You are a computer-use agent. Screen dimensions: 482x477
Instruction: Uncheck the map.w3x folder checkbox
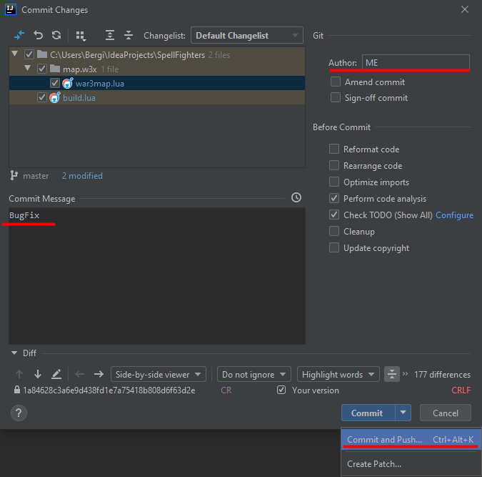[42, 69]
